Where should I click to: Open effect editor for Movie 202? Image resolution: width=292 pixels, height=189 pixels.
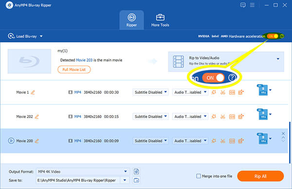[x=214, y=117]
